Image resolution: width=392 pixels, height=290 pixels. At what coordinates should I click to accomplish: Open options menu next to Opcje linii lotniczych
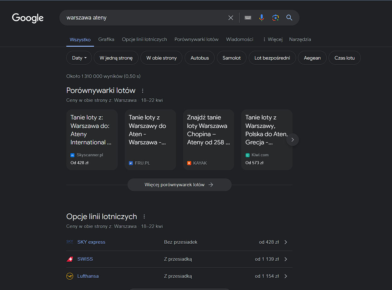point(144,217)
